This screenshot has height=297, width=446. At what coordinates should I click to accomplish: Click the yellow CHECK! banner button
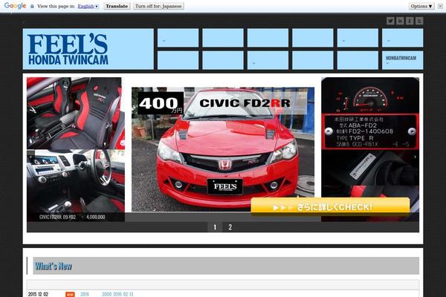[330, 206]
